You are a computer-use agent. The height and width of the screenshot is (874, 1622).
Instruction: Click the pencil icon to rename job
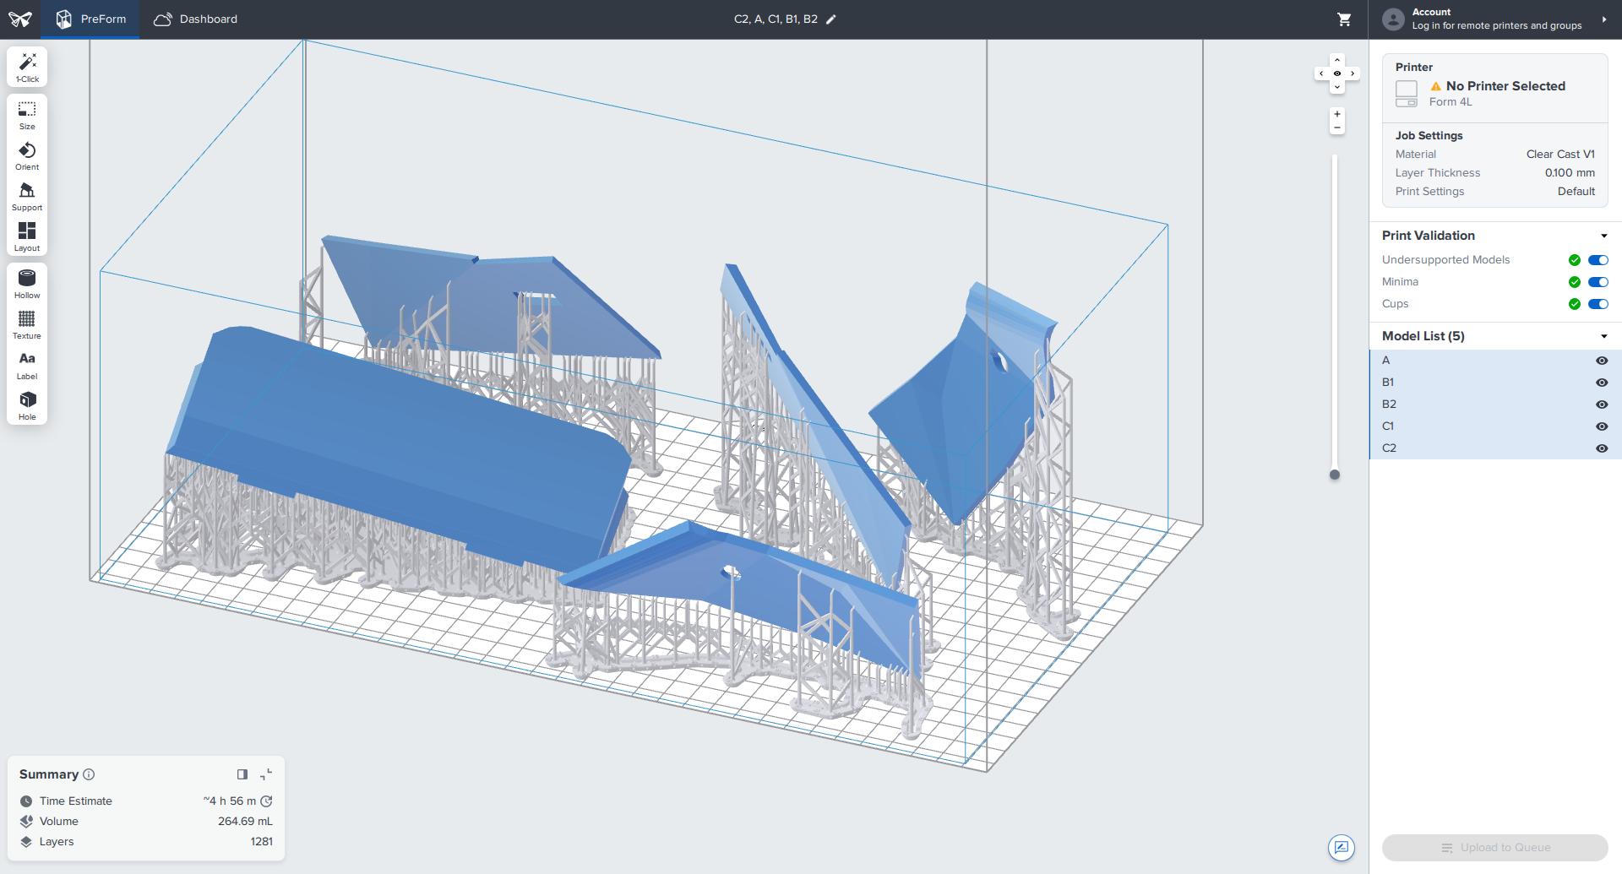coord(831,19)
